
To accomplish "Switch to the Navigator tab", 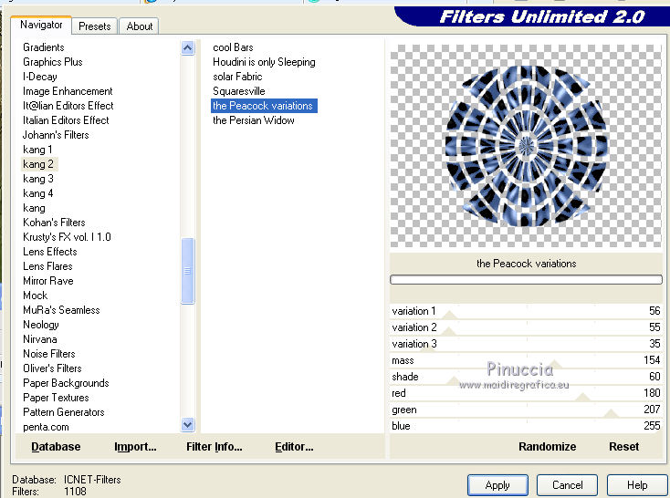I will pyautogui.click(x=41, y=26).
